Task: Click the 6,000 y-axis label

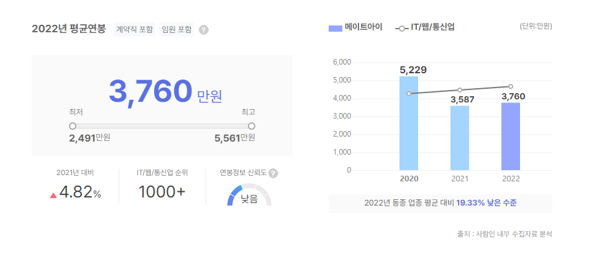Action: (342, 62)
